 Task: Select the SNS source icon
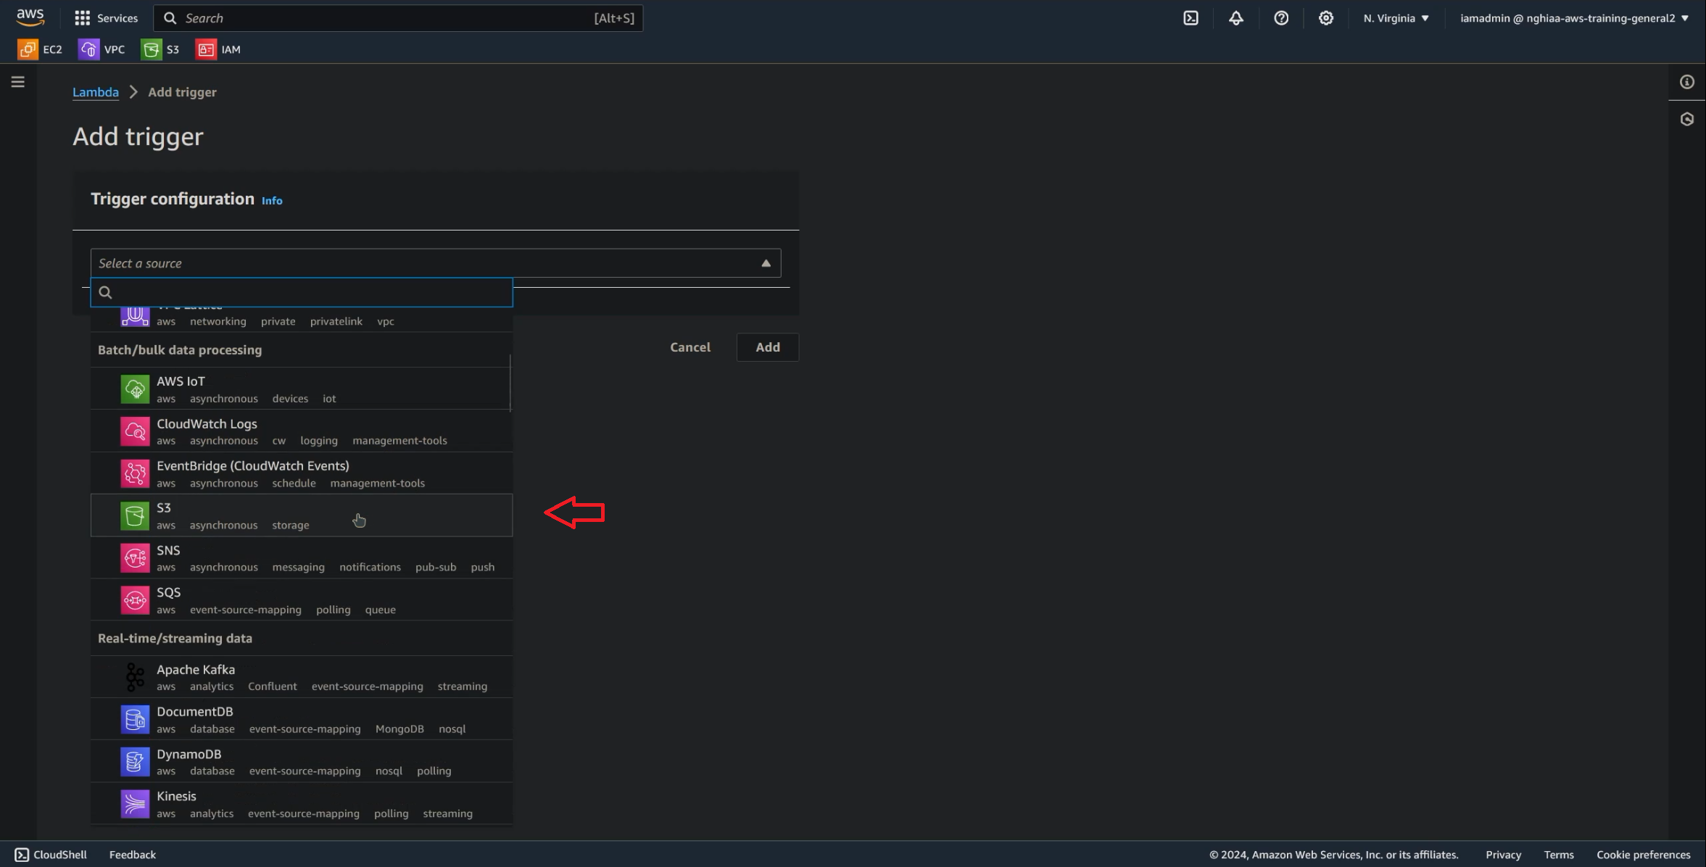click(135, 558)
